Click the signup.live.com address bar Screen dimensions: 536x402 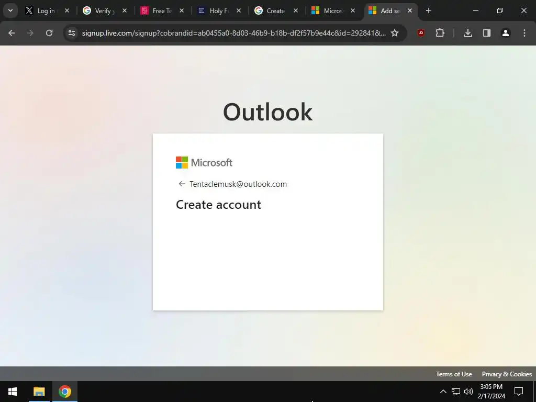pyautogui.click(x=234, y=33)
